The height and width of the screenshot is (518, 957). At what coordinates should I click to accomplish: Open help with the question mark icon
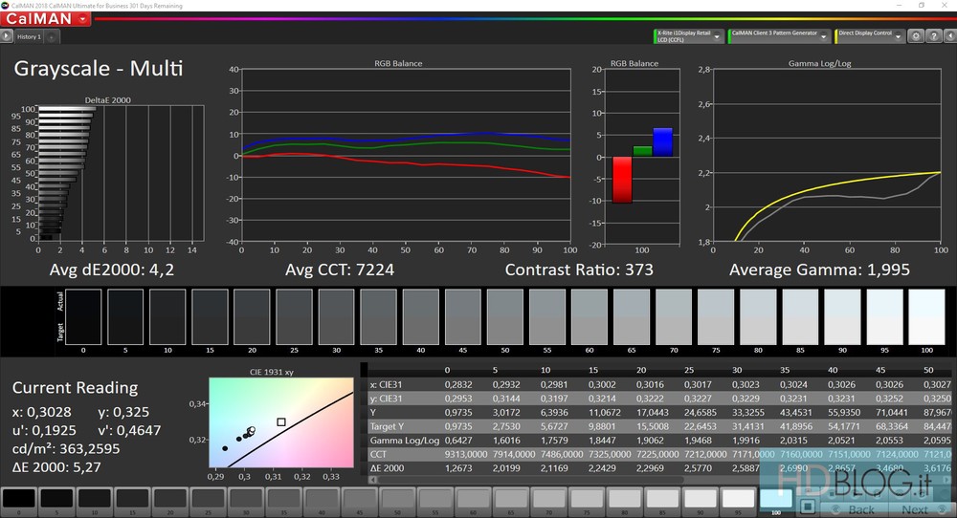[x=932, y=36]
